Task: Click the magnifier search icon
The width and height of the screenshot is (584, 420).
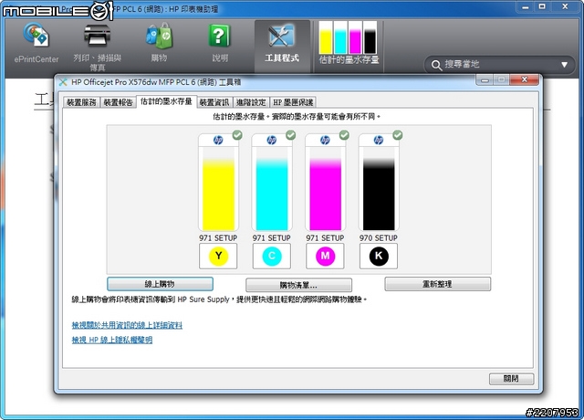Action: coord(436,65)
